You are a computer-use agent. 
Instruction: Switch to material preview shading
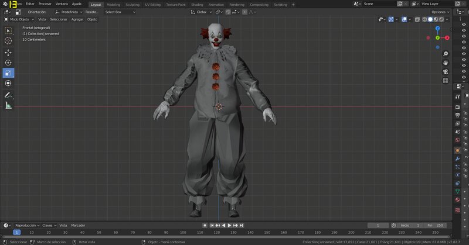[436, 19]
